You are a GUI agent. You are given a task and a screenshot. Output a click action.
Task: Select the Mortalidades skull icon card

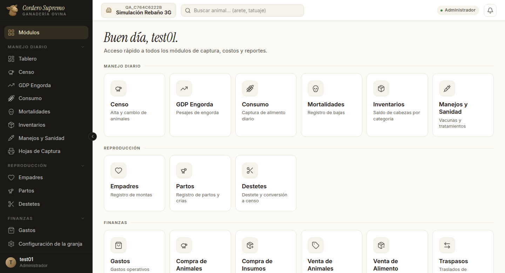point(331,105)
